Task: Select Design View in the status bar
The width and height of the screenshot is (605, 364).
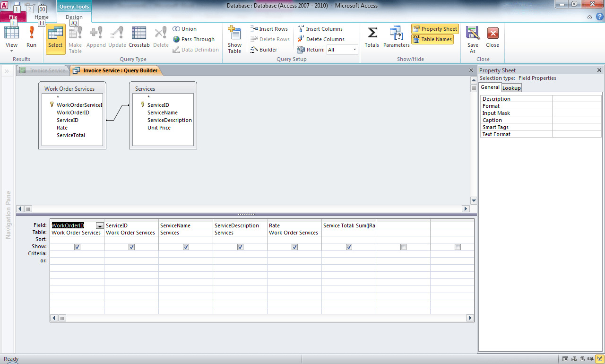Action: 599,359
